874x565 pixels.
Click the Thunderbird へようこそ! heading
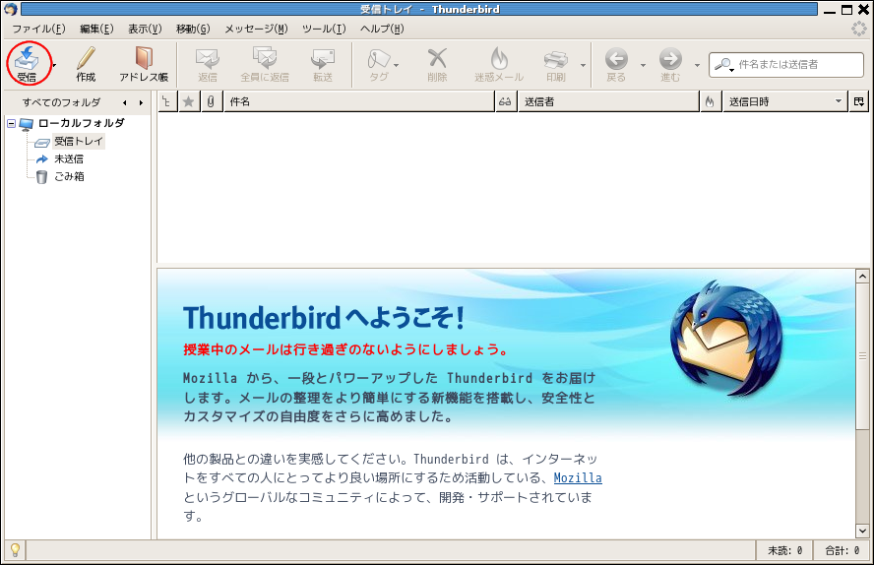324,318
